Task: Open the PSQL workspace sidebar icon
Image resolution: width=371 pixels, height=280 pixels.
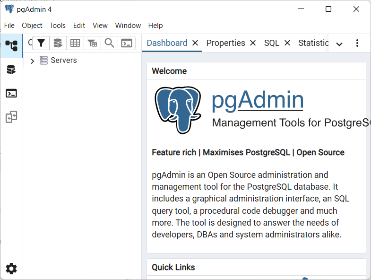Action: click(11, 93)
